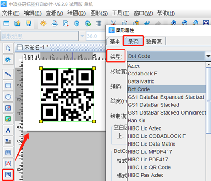211x181 pixels.
Task: Select the one-dimensional barcode tool
Action: click(x=8, y=152)
